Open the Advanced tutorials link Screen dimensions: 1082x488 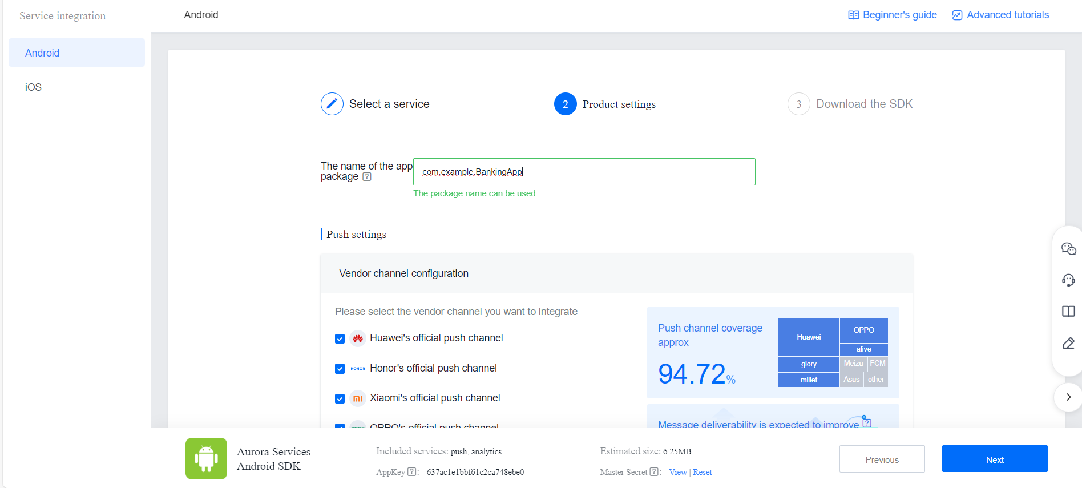1000,15
